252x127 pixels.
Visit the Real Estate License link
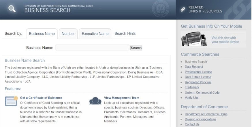click(x=198, y=77)
